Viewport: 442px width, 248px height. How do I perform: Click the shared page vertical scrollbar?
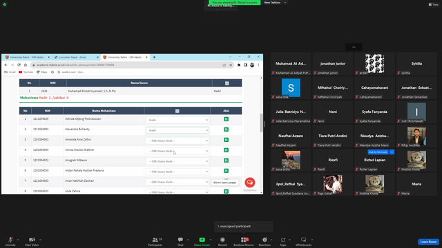tap(261, 123)
